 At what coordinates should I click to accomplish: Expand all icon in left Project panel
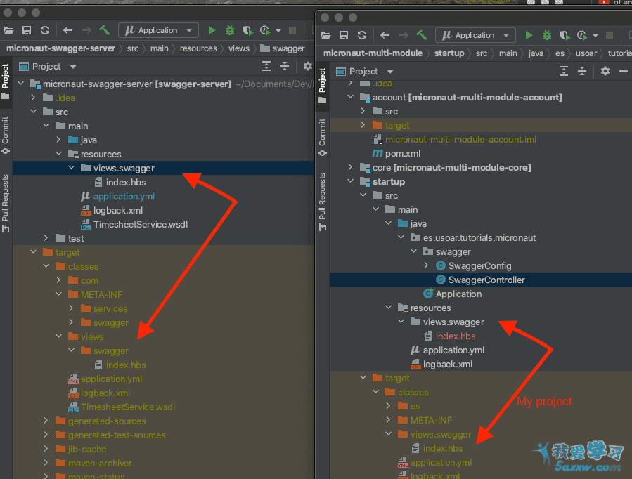pyautogui.click(x=266, y=66)
